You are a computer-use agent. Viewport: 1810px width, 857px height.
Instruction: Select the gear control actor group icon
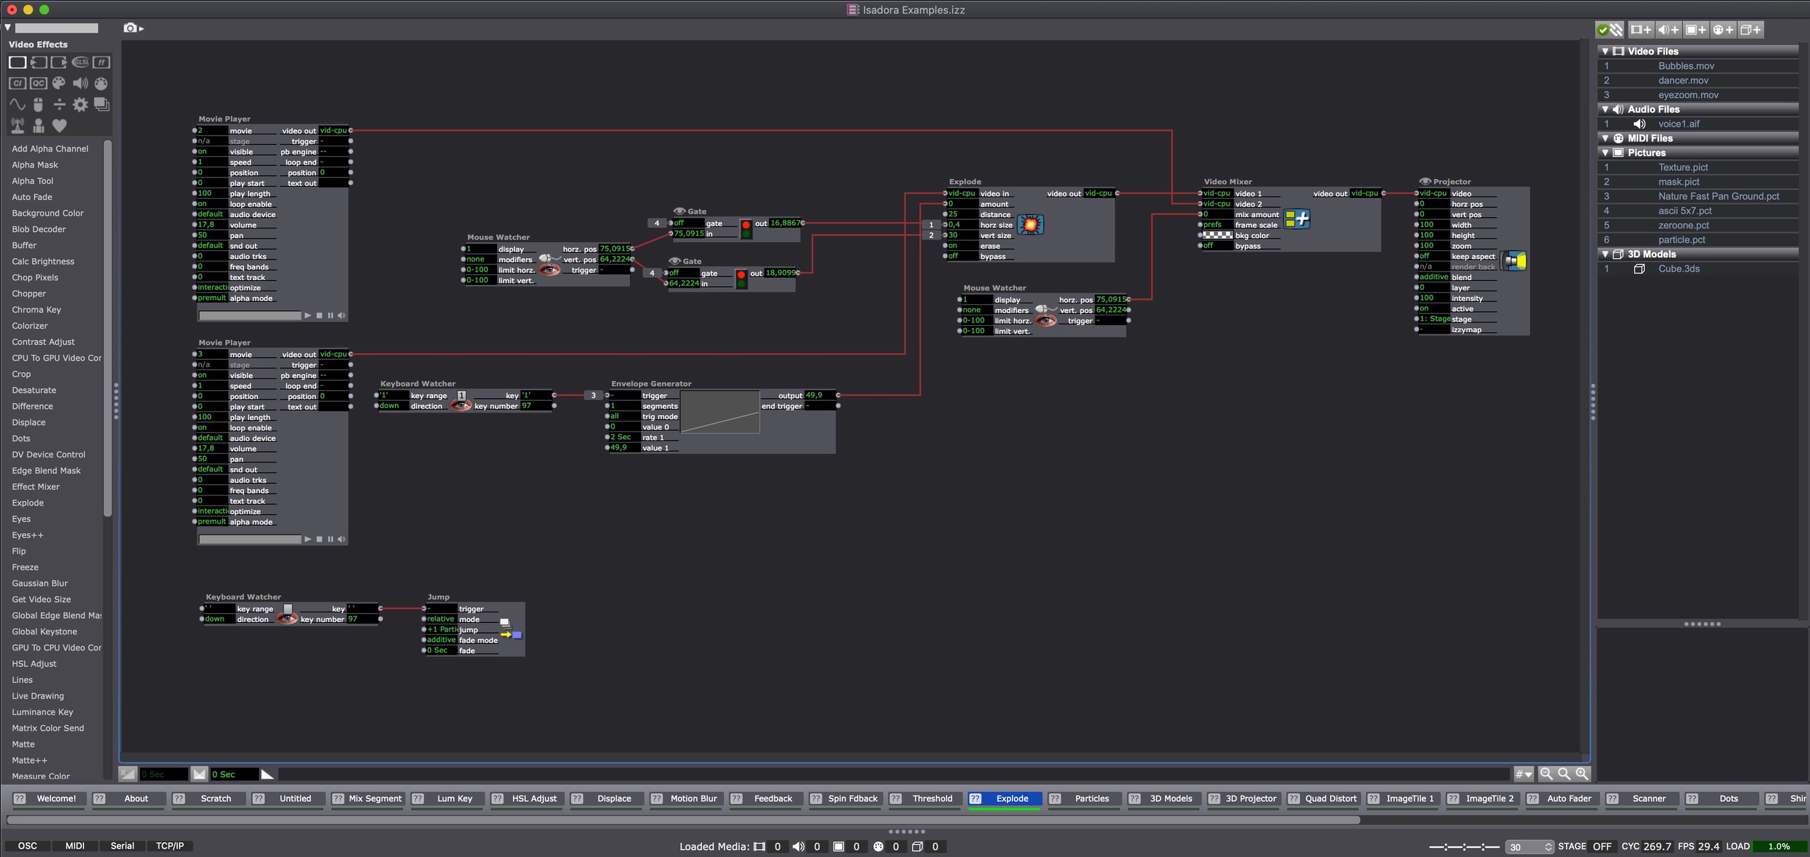(x=81, y=105)
